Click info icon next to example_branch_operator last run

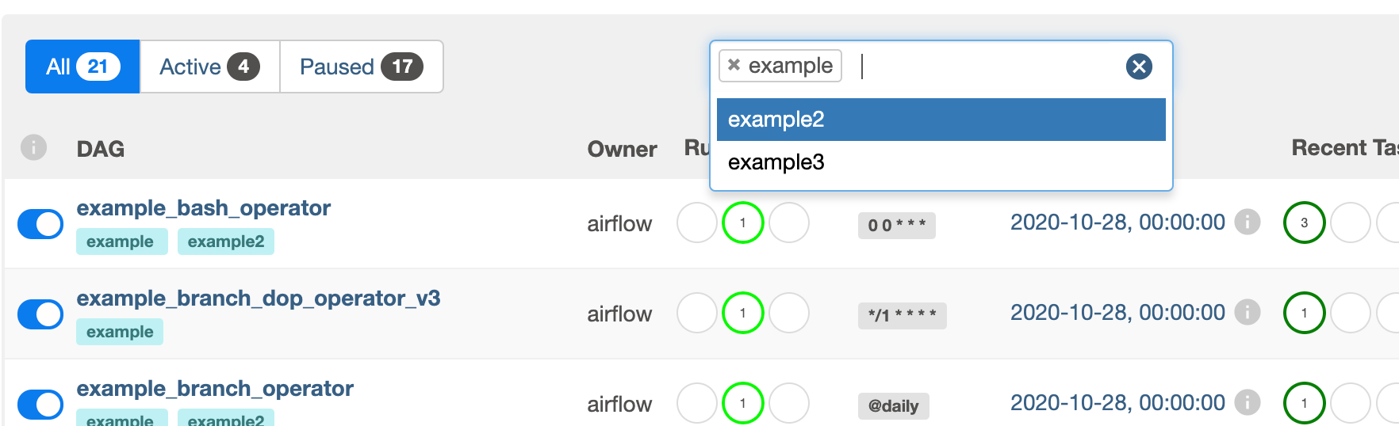point(1248,403)
